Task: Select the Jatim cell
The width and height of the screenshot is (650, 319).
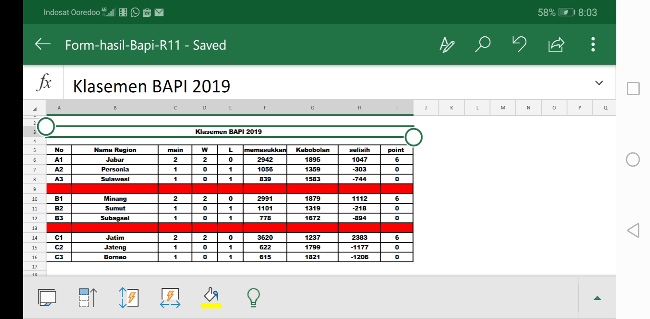Action: [x=115, y=237]
